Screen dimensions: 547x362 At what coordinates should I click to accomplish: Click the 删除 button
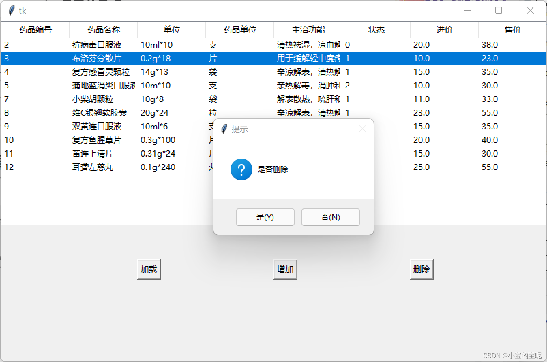click(x=422, y=269)
